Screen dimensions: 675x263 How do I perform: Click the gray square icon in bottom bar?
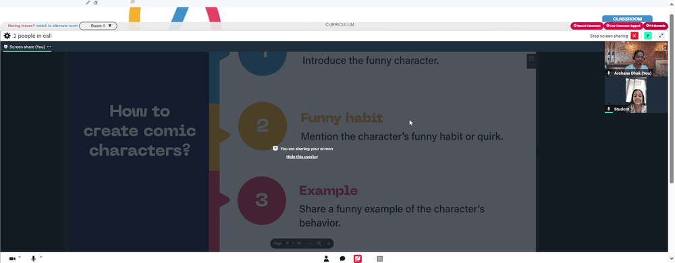coord(379,259)
